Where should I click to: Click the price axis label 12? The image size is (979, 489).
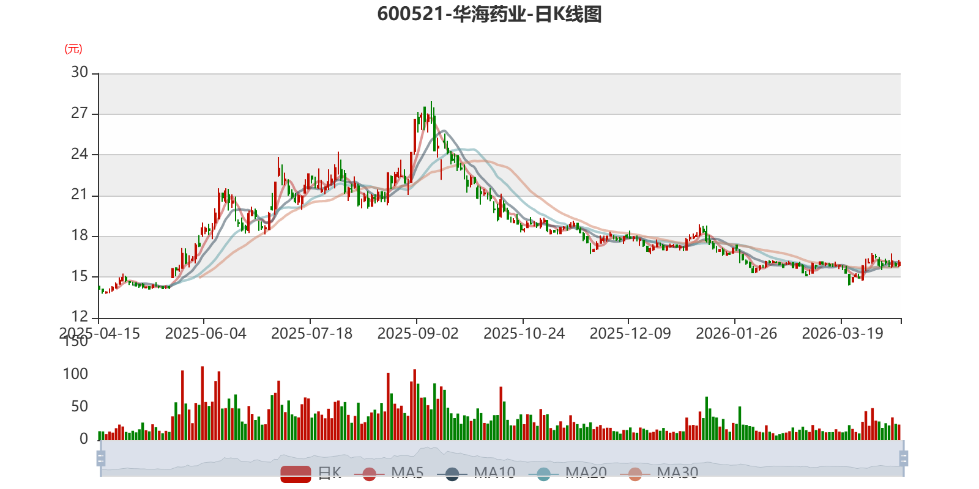[x=80, y=317]
